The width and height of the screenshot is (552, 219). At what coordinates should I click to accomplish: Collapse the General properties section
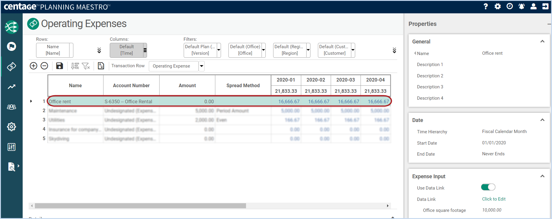[542, 41]
